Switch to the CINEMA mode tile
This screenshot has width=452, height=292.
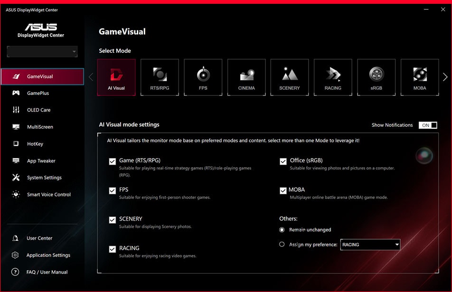coord(246,77)
